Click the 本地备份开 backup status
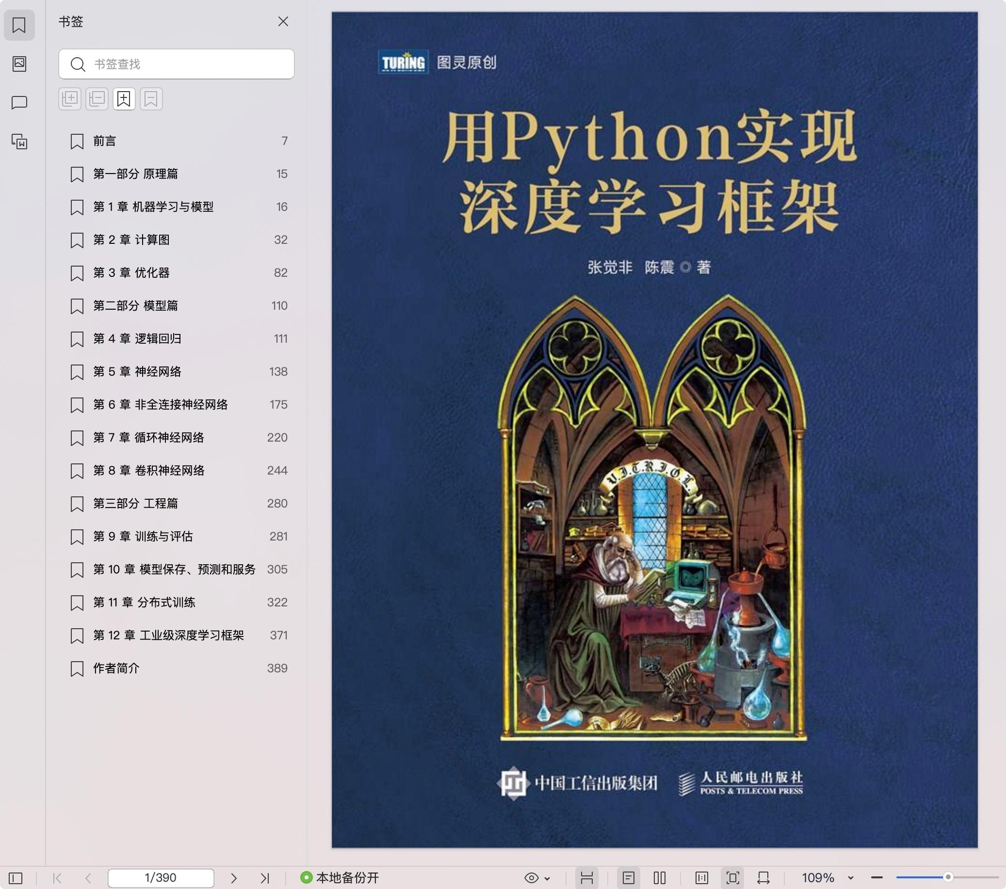1006x889 pixels. click(340, 878)
